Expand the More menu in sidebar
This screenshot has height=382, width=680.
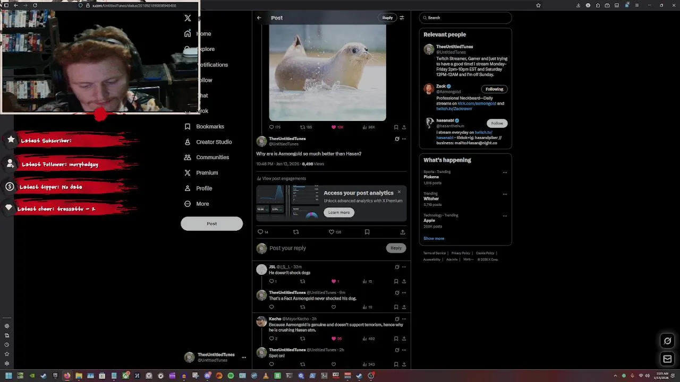pos(196,204)
